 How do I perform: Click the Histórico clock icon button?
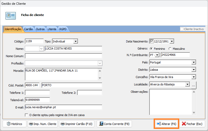point(8,124)
